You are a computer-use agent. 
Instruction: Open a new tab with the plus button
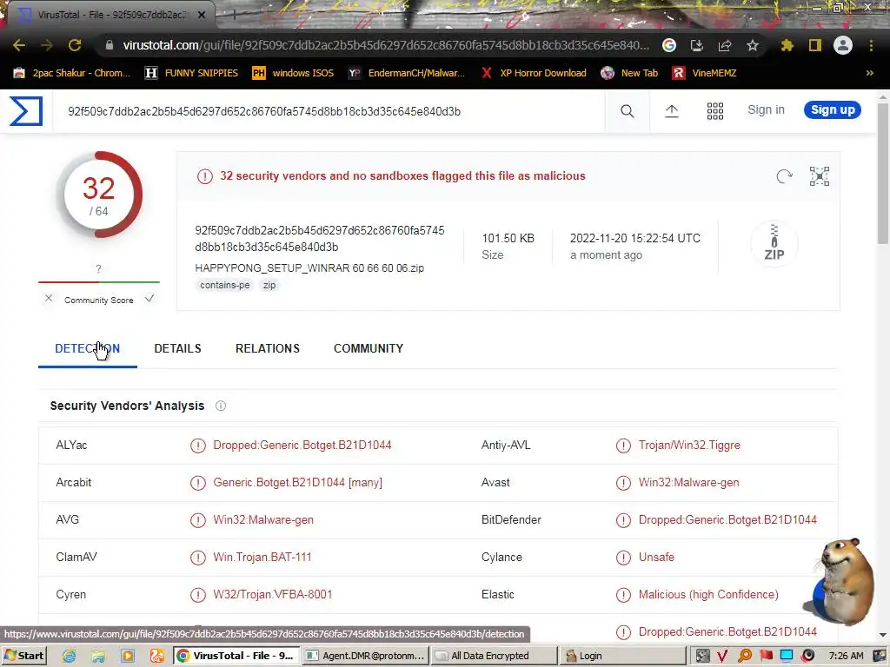234,15
